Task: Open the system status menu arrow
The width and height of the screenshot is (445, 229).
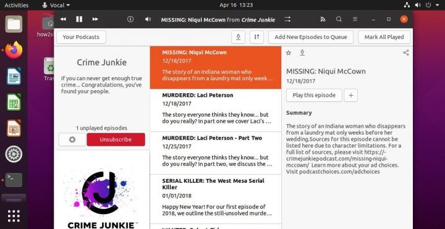Action: 437,5
